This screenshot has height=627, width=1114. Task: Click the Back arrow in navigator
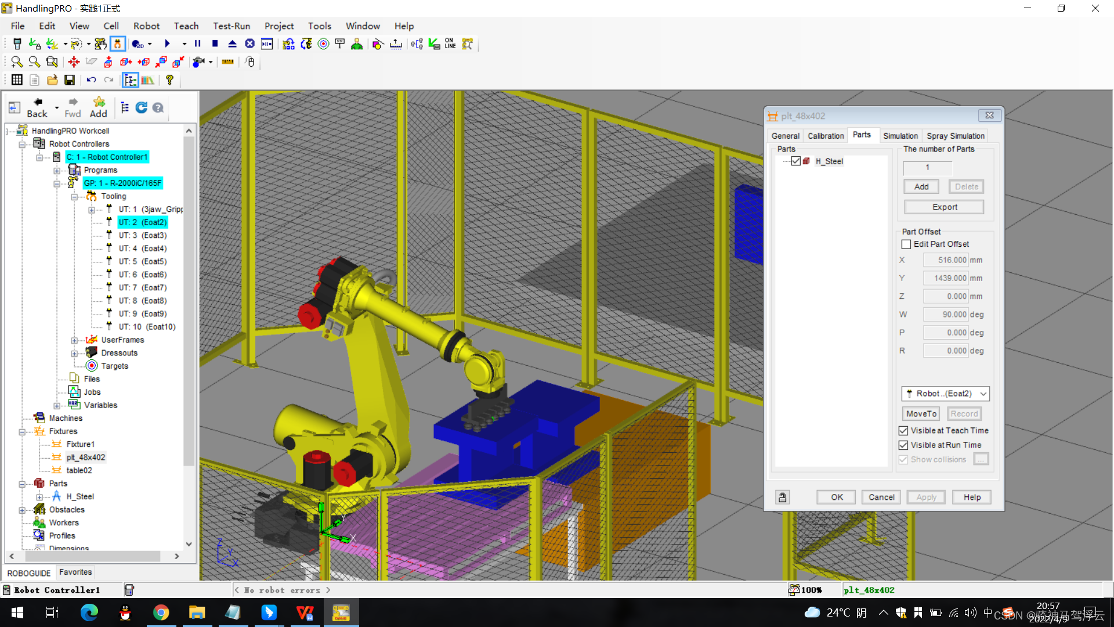click(38, 107)
